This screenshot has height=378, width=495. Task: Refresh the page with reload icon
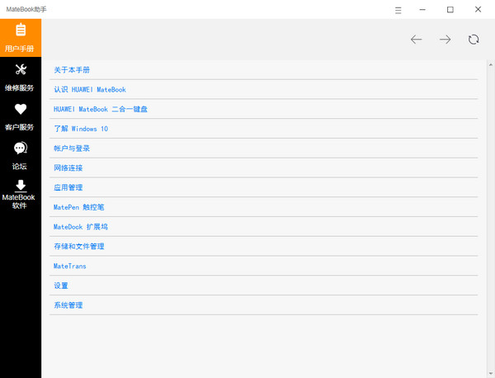coord(474,40)
